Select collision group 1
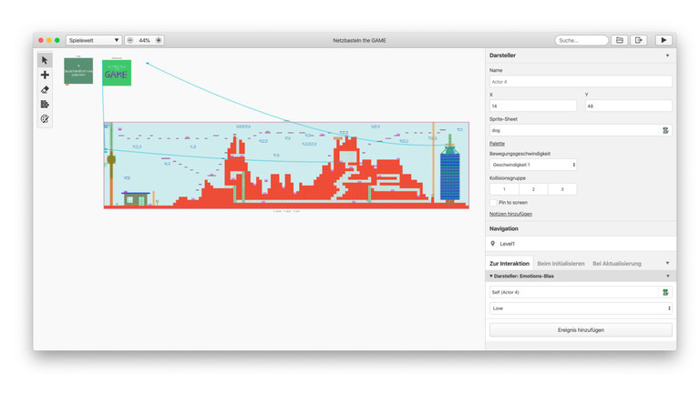 504,189
